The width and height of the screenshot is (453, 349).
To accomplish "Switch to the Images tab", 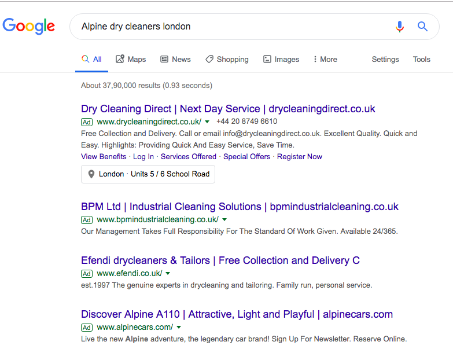I will click(x=281, y=59).
